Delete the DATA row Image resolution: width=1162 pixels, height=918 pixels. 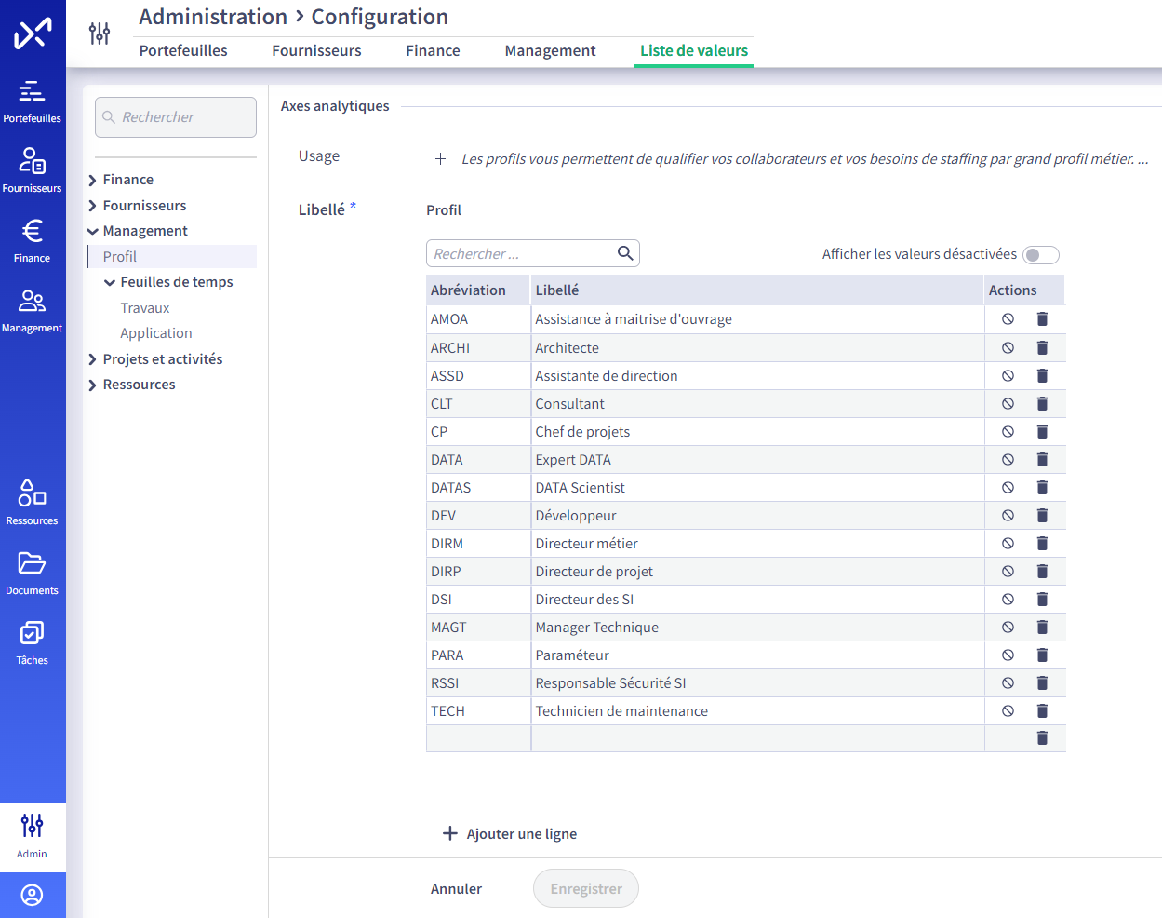click(1042, 460)
